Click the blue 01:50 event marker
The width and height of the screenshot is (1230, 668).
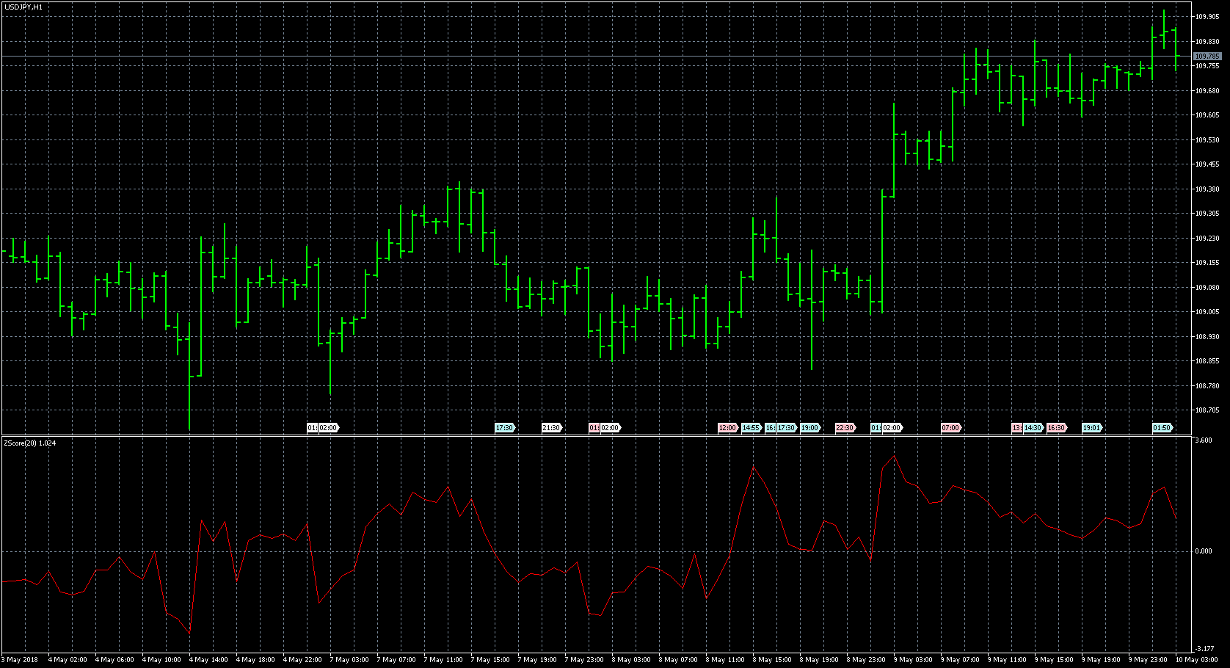1162,428
